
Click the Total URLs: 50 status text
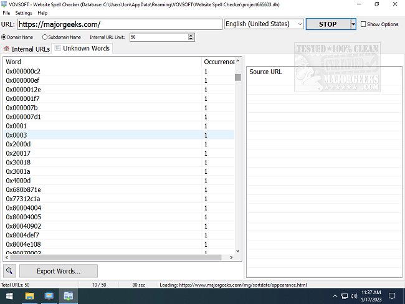tap(15, 285)
